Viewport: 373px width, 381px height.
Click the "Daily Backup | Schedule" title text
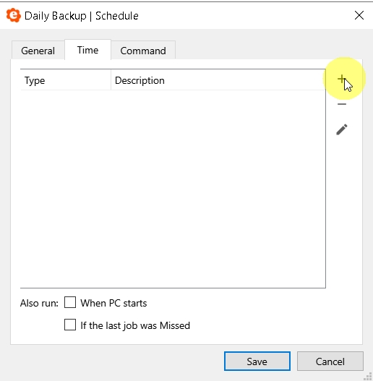point(82,16)
